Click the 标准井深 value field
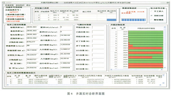The height and width of the screenshot is (96, 172). coord(32,27)
